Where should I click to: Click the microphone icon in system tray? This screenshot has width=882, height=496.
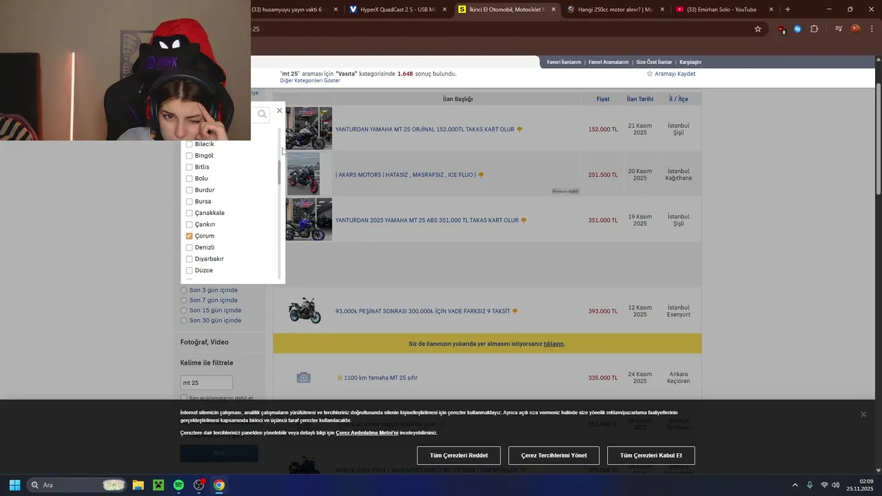tap(810, 485)
